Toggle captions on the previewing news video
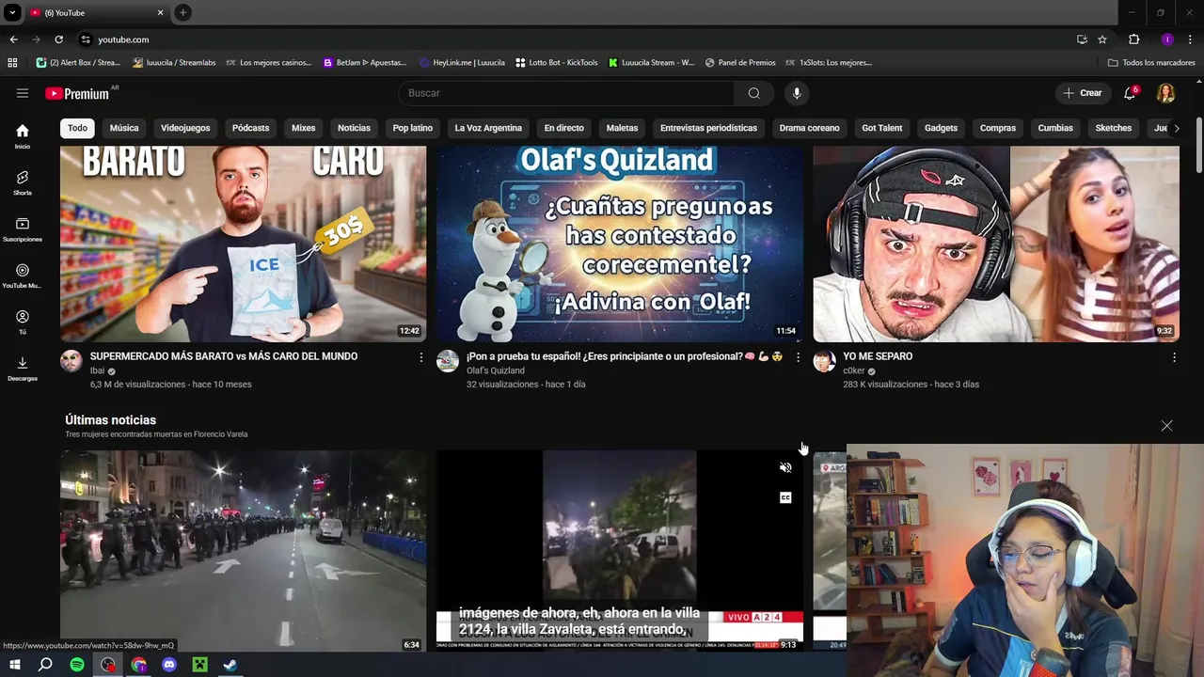This screenshot has width=1204, height=677. 785,497
